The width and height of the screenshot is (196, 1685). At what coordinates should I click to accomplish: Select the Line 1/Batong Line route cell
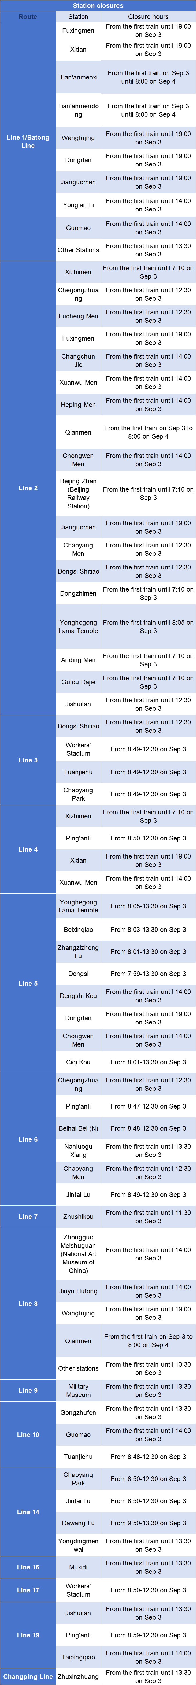(28, 141)
